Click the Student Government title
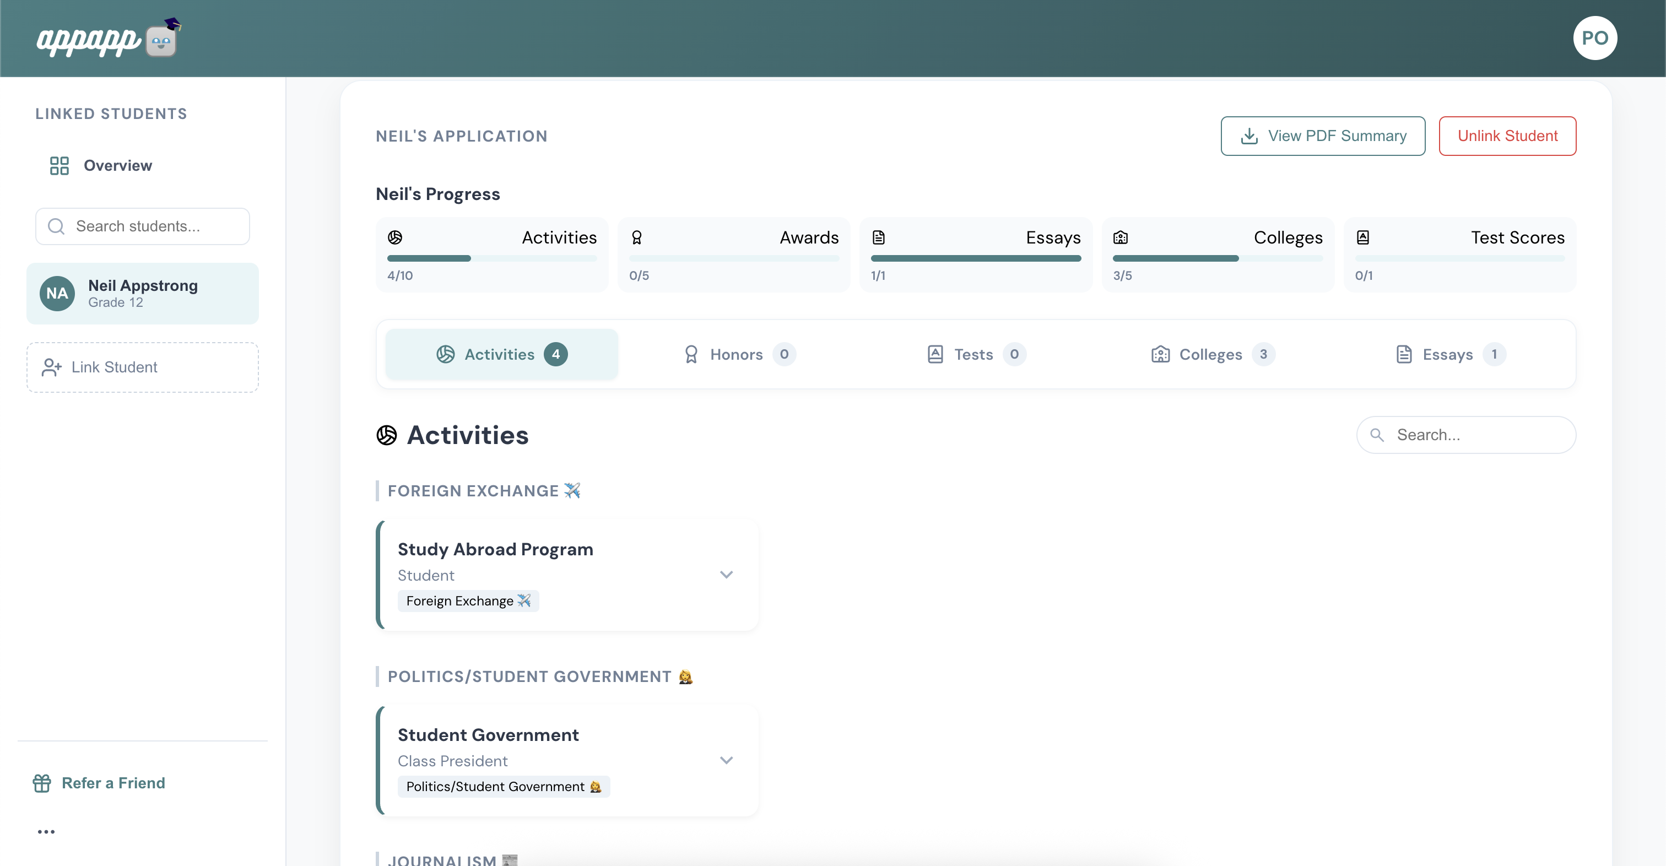1666x866 pixels. [x=488, y=735]
